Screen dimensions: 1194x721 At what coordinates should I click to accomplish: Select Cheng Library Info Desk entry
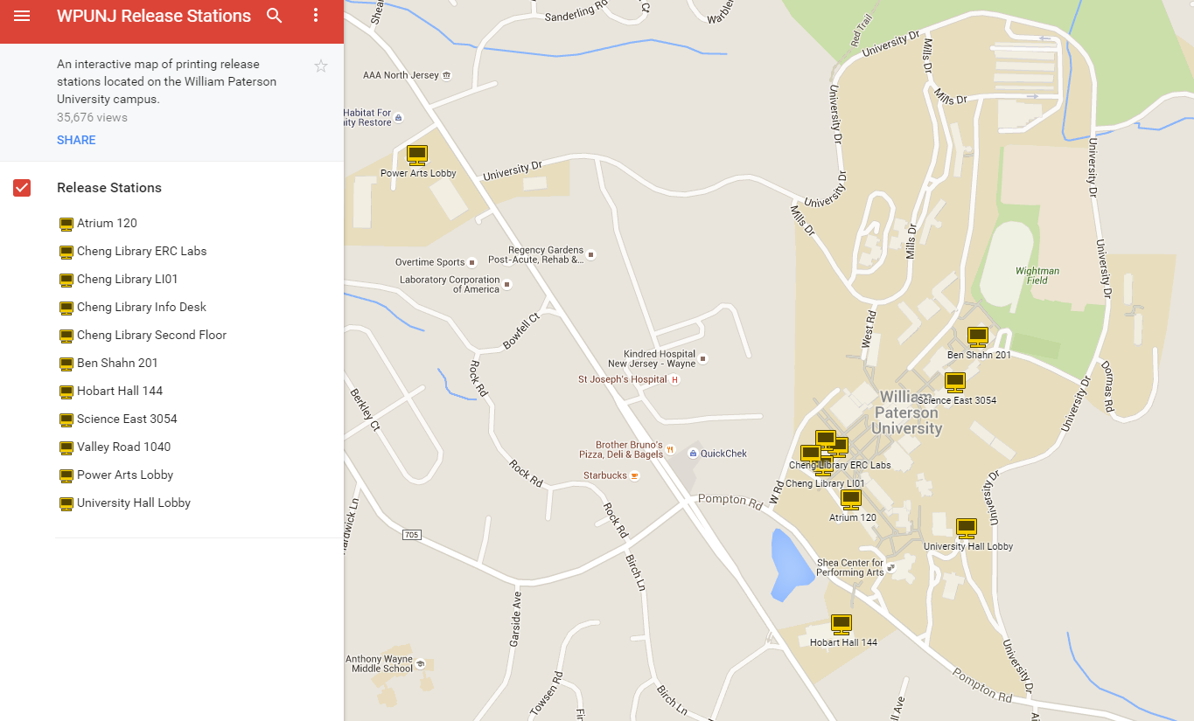click(141, 307)
